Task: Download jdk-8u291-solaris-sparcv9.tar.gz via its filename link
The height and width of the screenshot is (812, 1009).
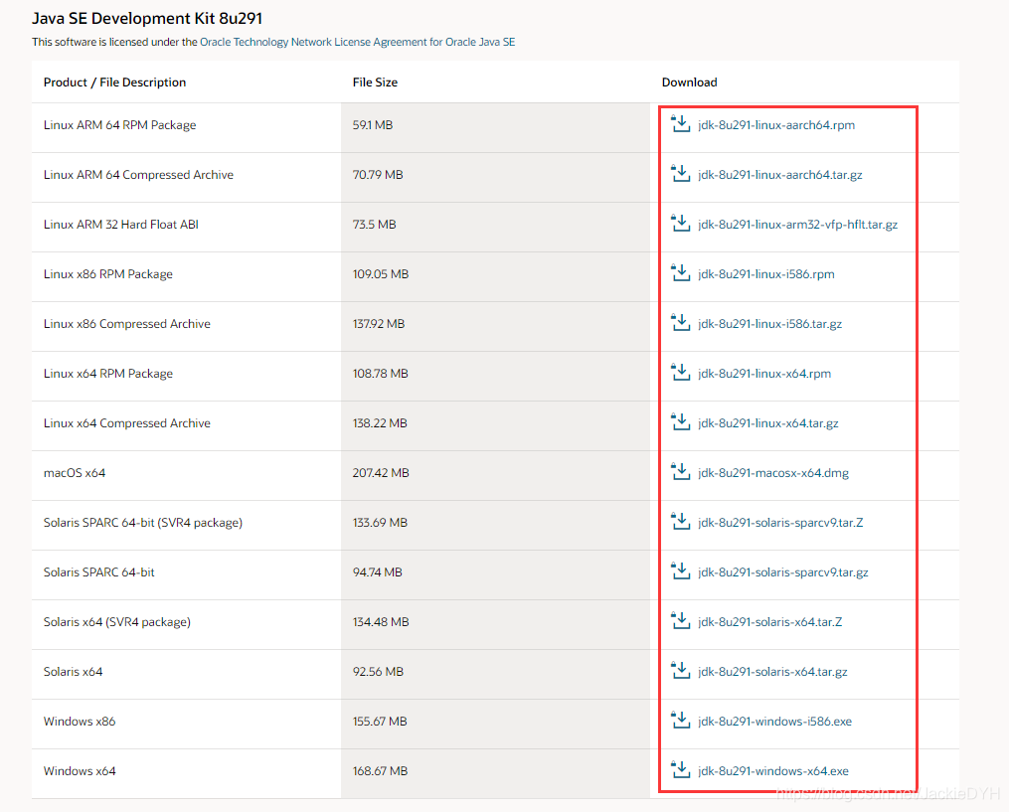Action: pyautogui.click(x=783, y=572)
